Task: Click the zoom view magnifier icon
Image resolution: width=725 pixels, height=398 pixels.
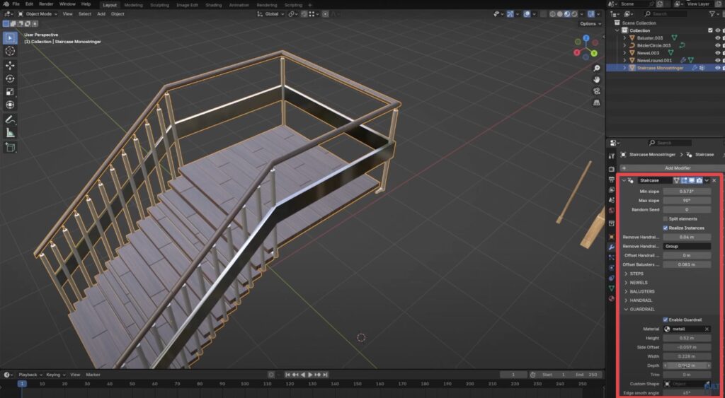Action: tap(596, 69)
